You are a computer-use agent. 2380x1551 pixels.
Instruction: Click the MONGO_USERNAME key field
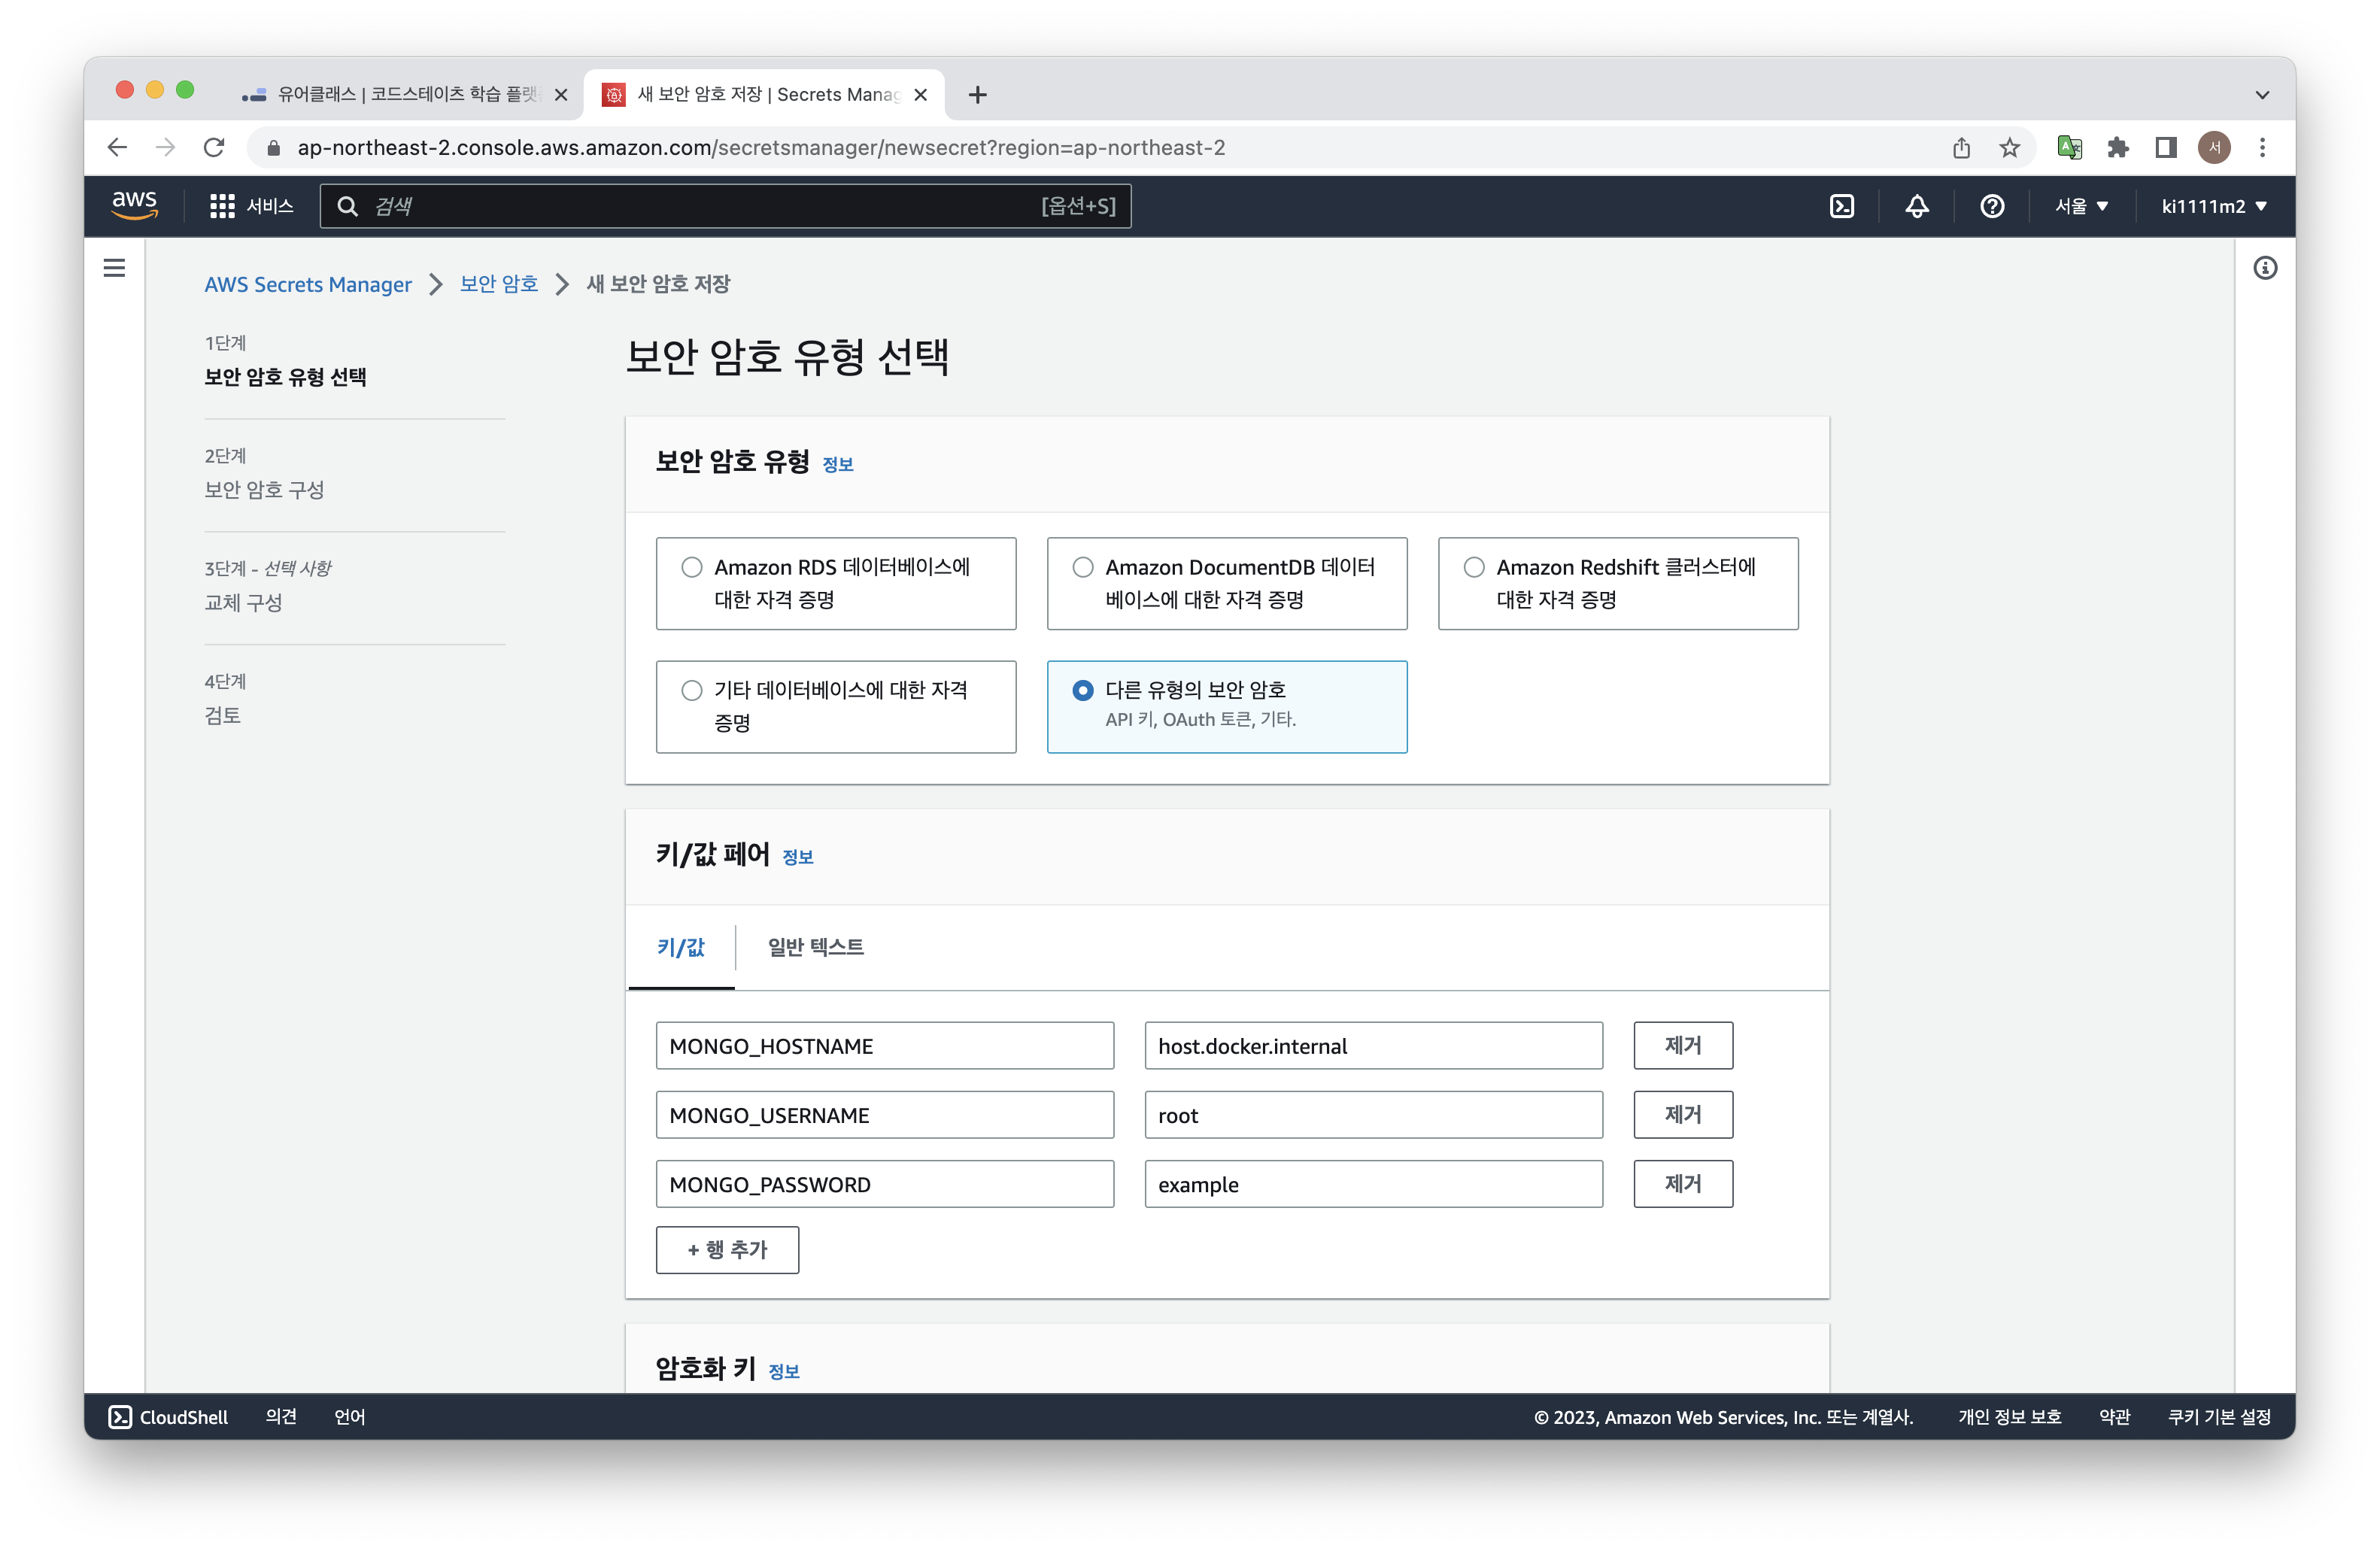pyautogui.click(x=885, y=1115)
